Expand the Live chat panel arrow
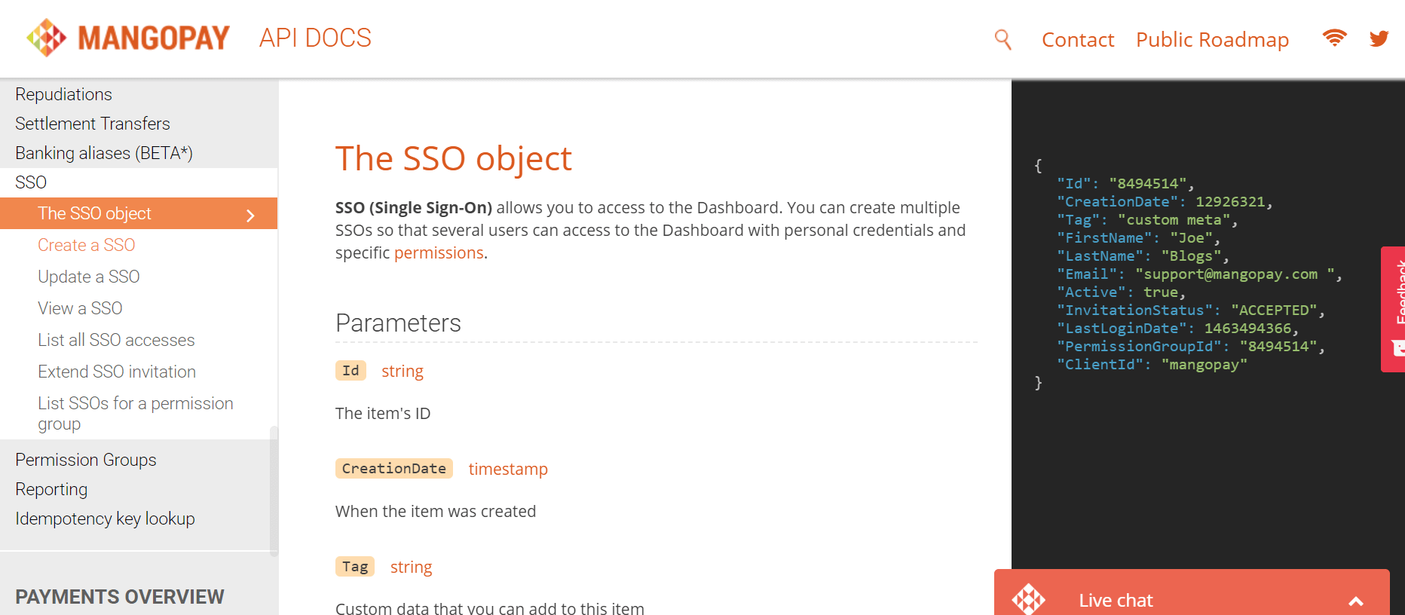 1355,601
